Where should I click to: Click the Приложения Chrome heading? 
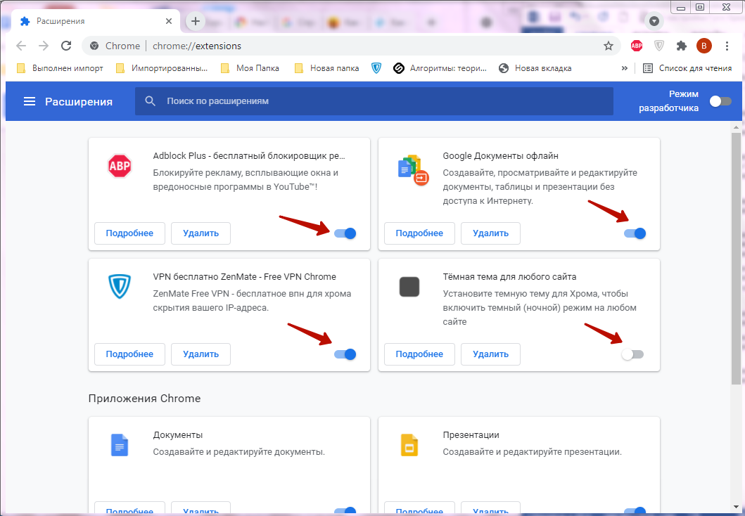pos(144,399)
